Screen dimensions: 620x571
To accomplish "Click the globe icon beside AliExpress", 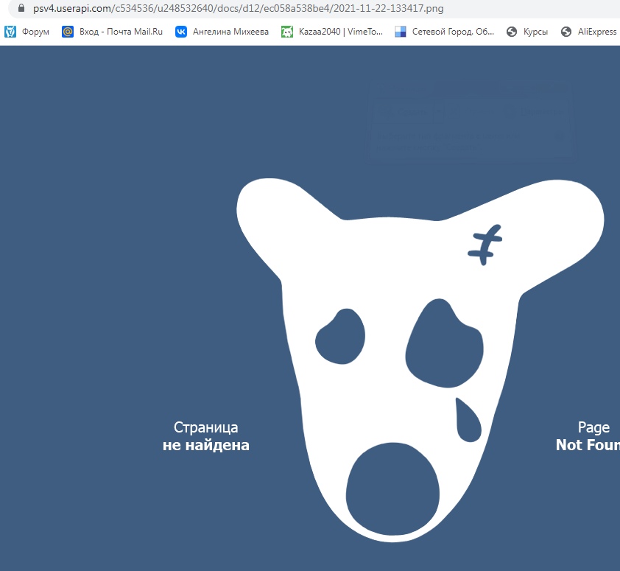I will [566, 32].
